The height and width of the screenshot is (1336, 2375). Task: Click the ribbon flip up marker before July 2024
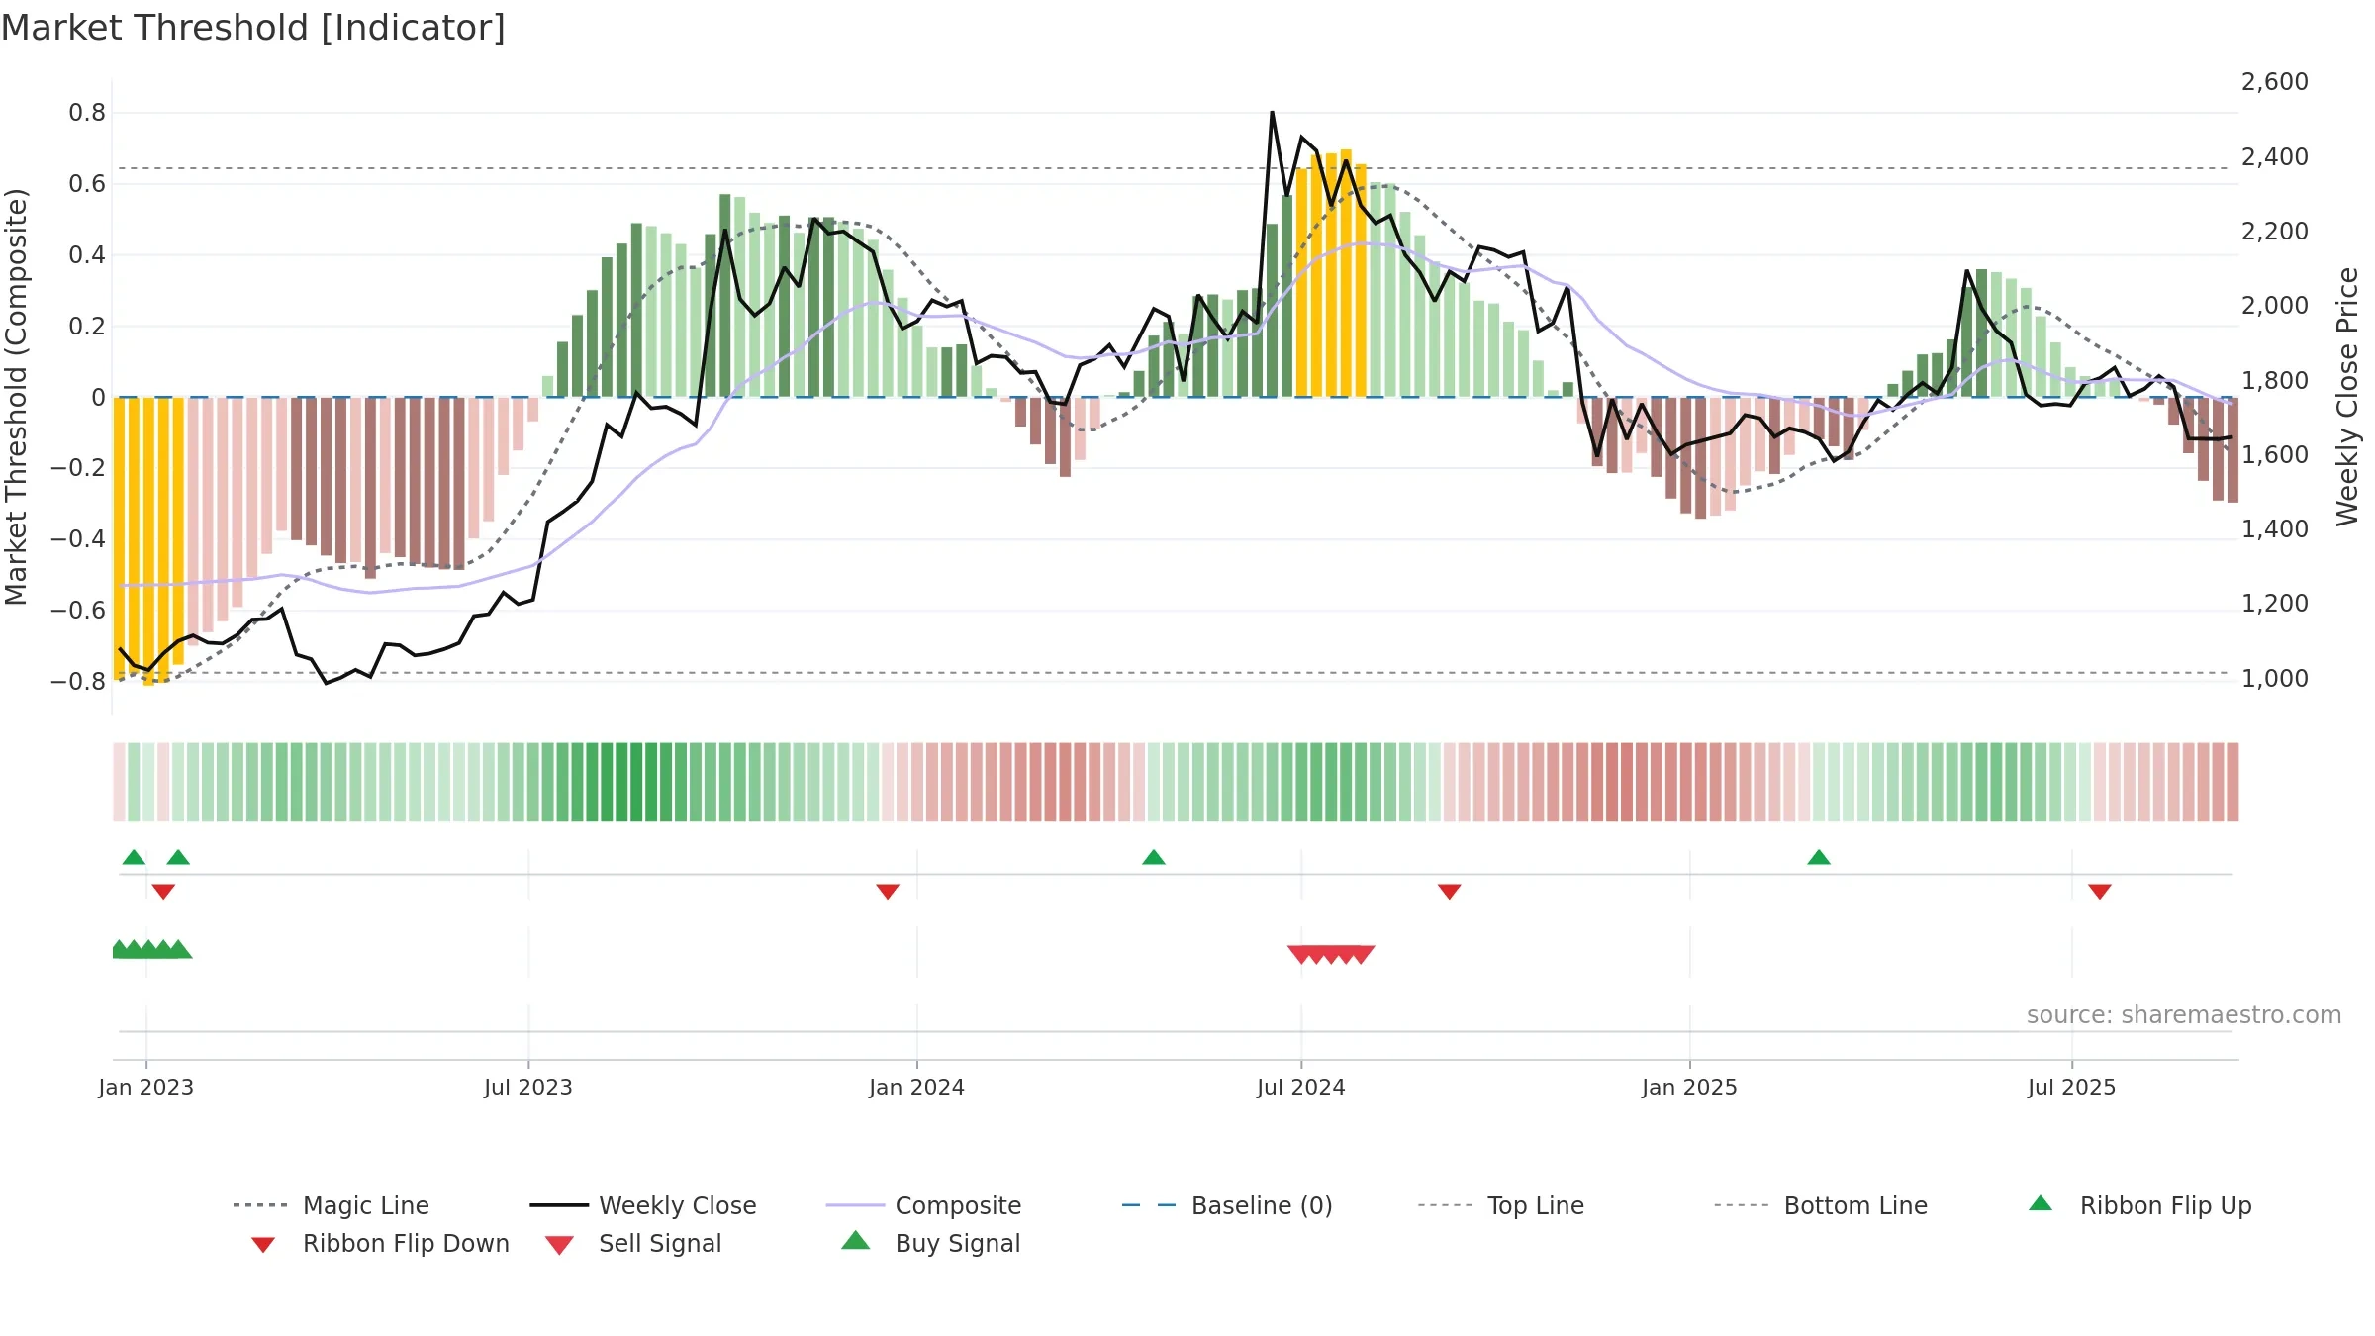(x=1154, y=857)
